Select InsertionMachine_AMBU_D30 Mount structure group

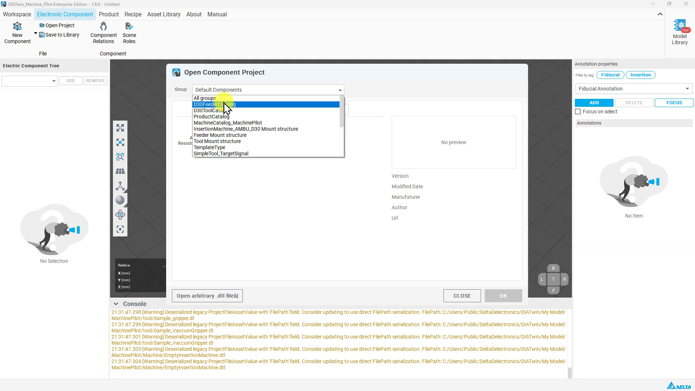point(266,129)
